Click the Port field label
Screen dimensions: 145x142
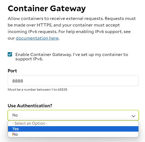tap(12, 71)
